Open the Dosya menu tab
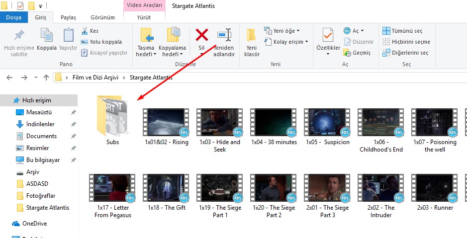Screen dimensions: 467x238 pos(13,17)
